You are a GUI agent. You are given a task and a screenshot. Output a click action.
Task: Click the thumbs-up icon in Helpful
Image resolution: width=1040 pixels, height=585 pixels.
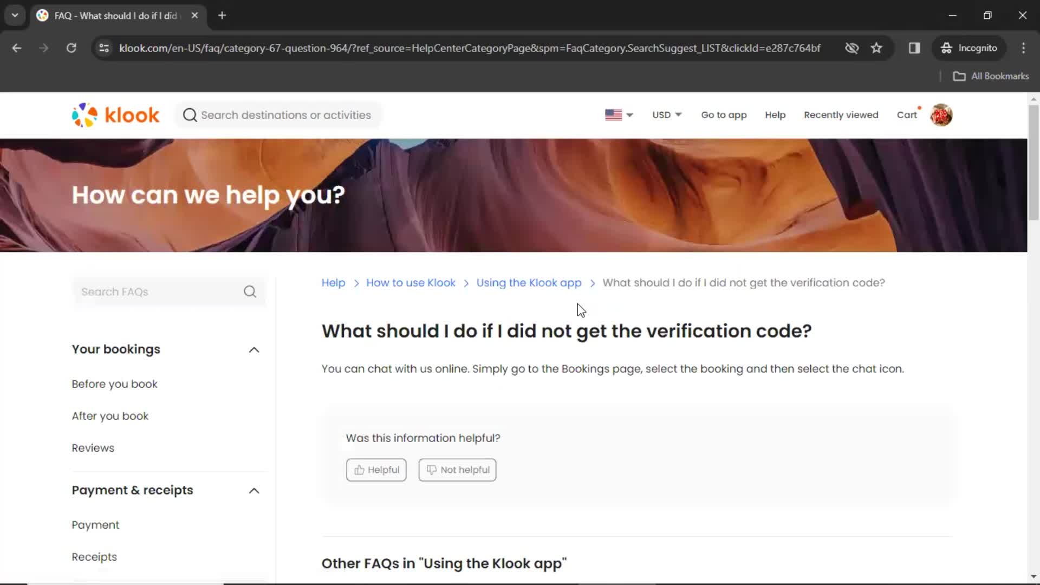coord(359,470)
